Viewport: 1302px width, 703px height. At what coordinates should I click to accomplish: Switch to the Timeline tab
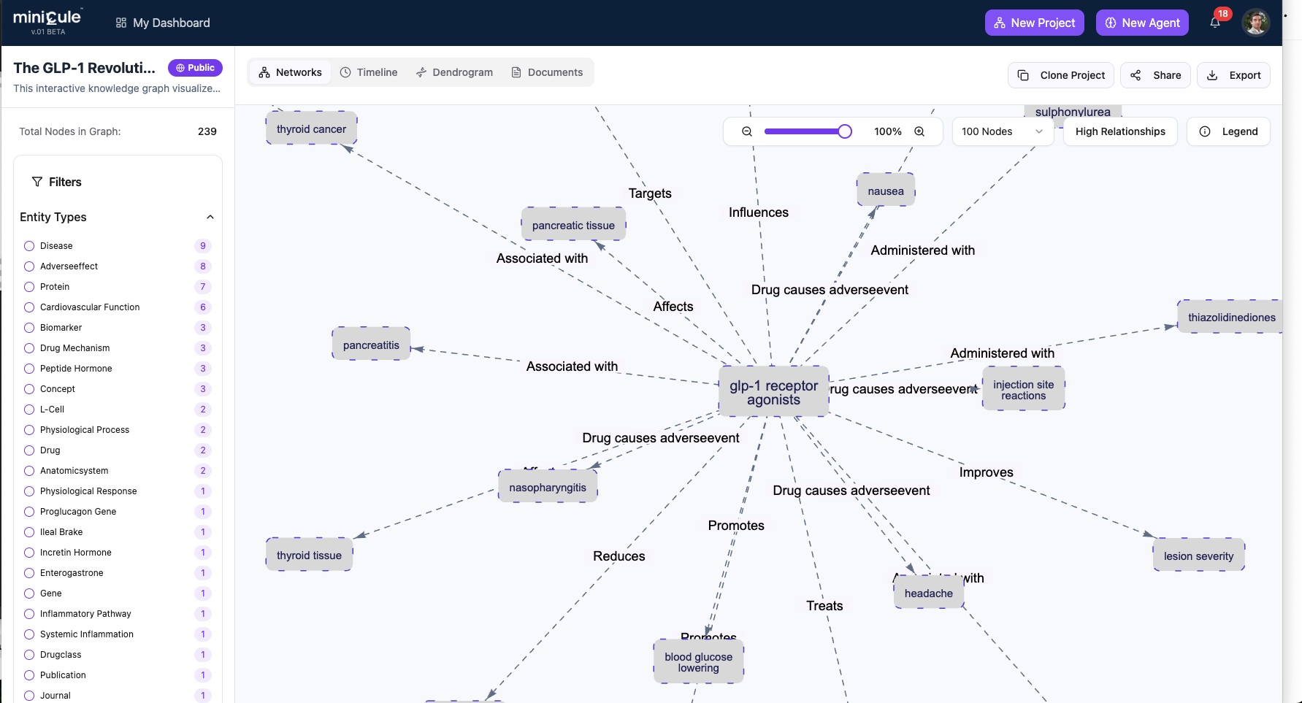tap(369, 72)
